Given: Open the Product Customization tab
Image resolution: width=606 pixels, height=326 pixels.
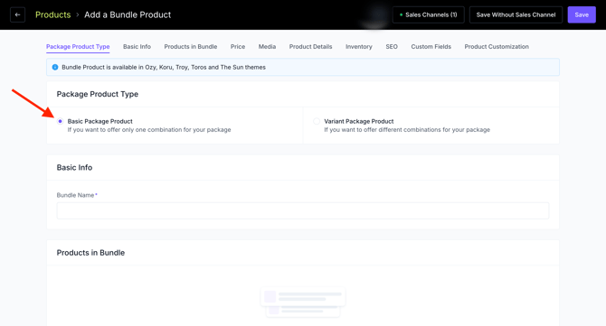Looking at the screenshot, I should [x=497, y=47].
